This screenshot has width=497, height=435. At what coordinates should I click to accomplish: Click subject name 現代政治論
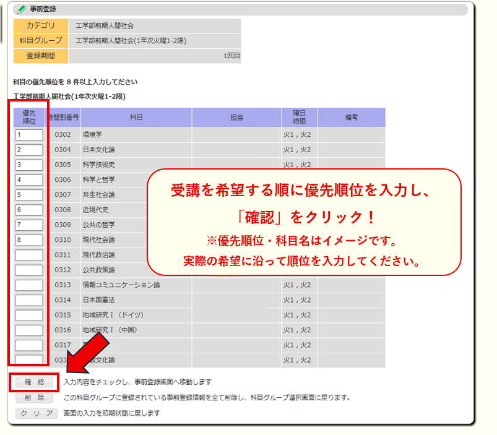coord(99,255)
